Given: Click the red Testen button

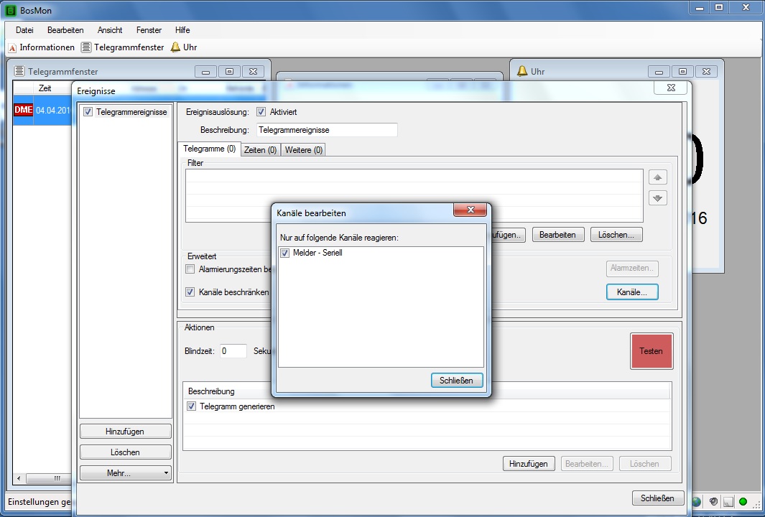Looking at the screenshot, I should click(x=651, y=352).
